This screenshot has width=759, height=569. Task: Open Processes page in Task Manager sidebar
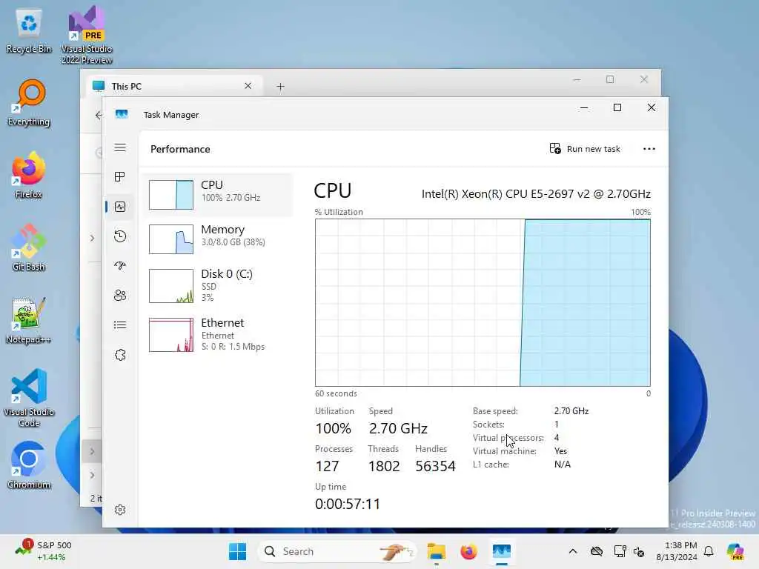coord(120,177)
